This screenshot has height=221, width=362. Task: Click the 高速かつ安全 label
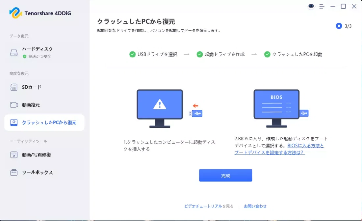(40, 56)
